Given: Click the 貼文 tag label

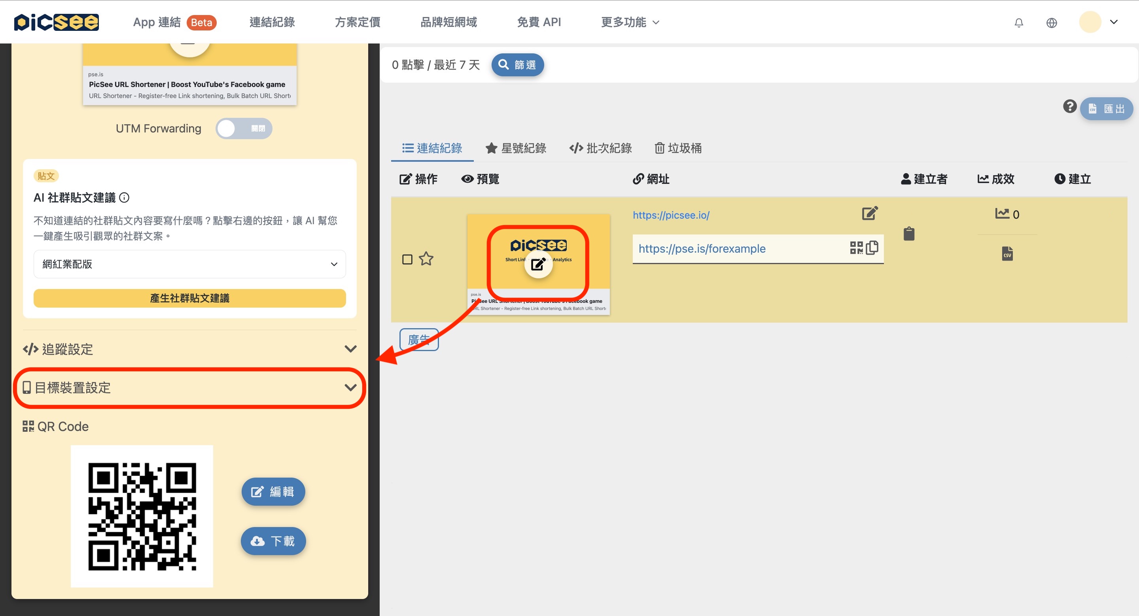Looking at the screenshot, I should coord(46,176).
